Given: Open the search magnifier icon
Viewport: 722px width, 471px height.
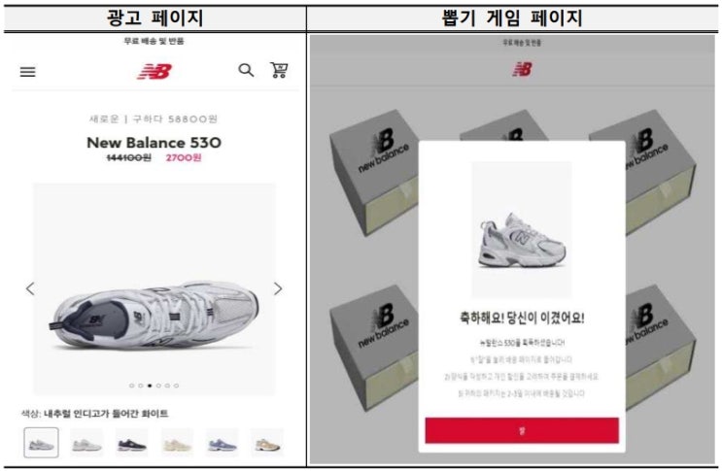Looking at the screenshot, I should tap(246, 70).
